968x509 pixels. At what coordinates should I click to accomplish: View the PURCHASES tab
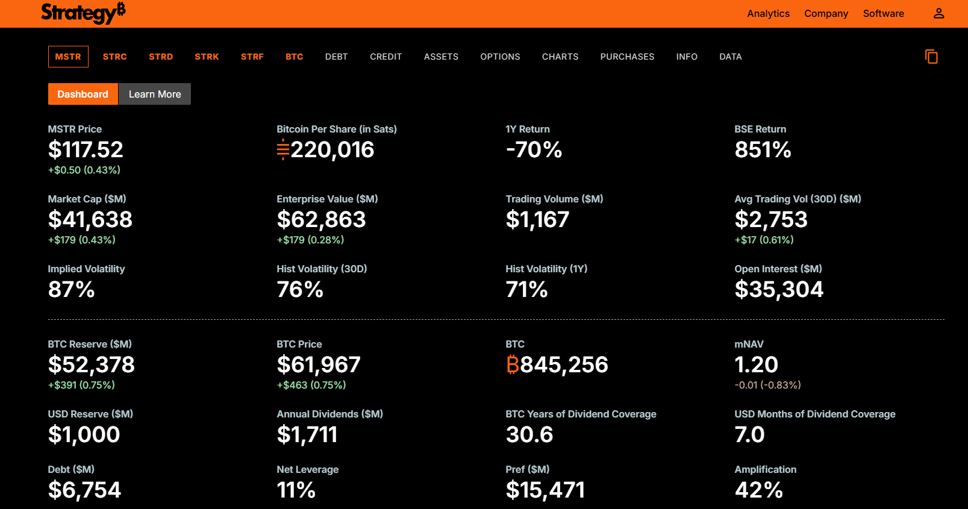coord(627,57)
